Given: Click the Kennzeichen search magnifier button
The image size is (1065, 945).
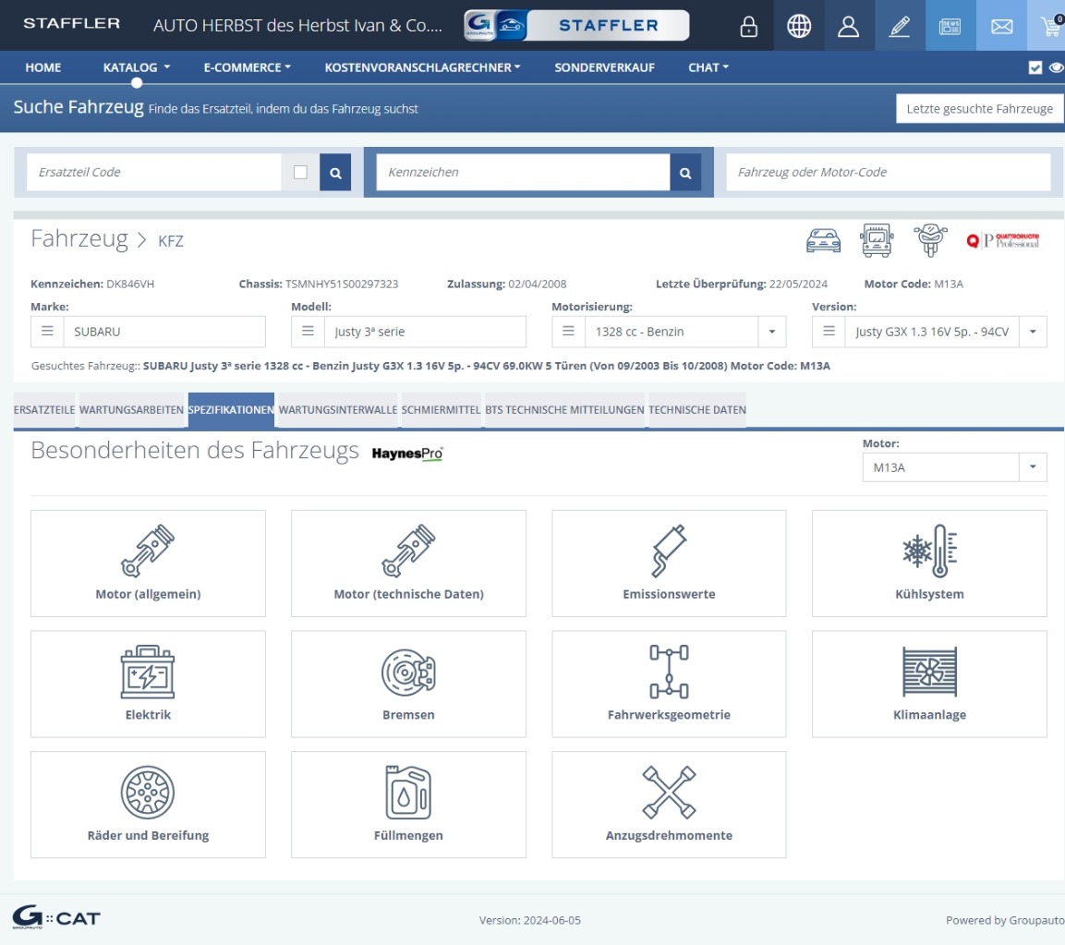Looking at the screenshot, I should (685, 173).
